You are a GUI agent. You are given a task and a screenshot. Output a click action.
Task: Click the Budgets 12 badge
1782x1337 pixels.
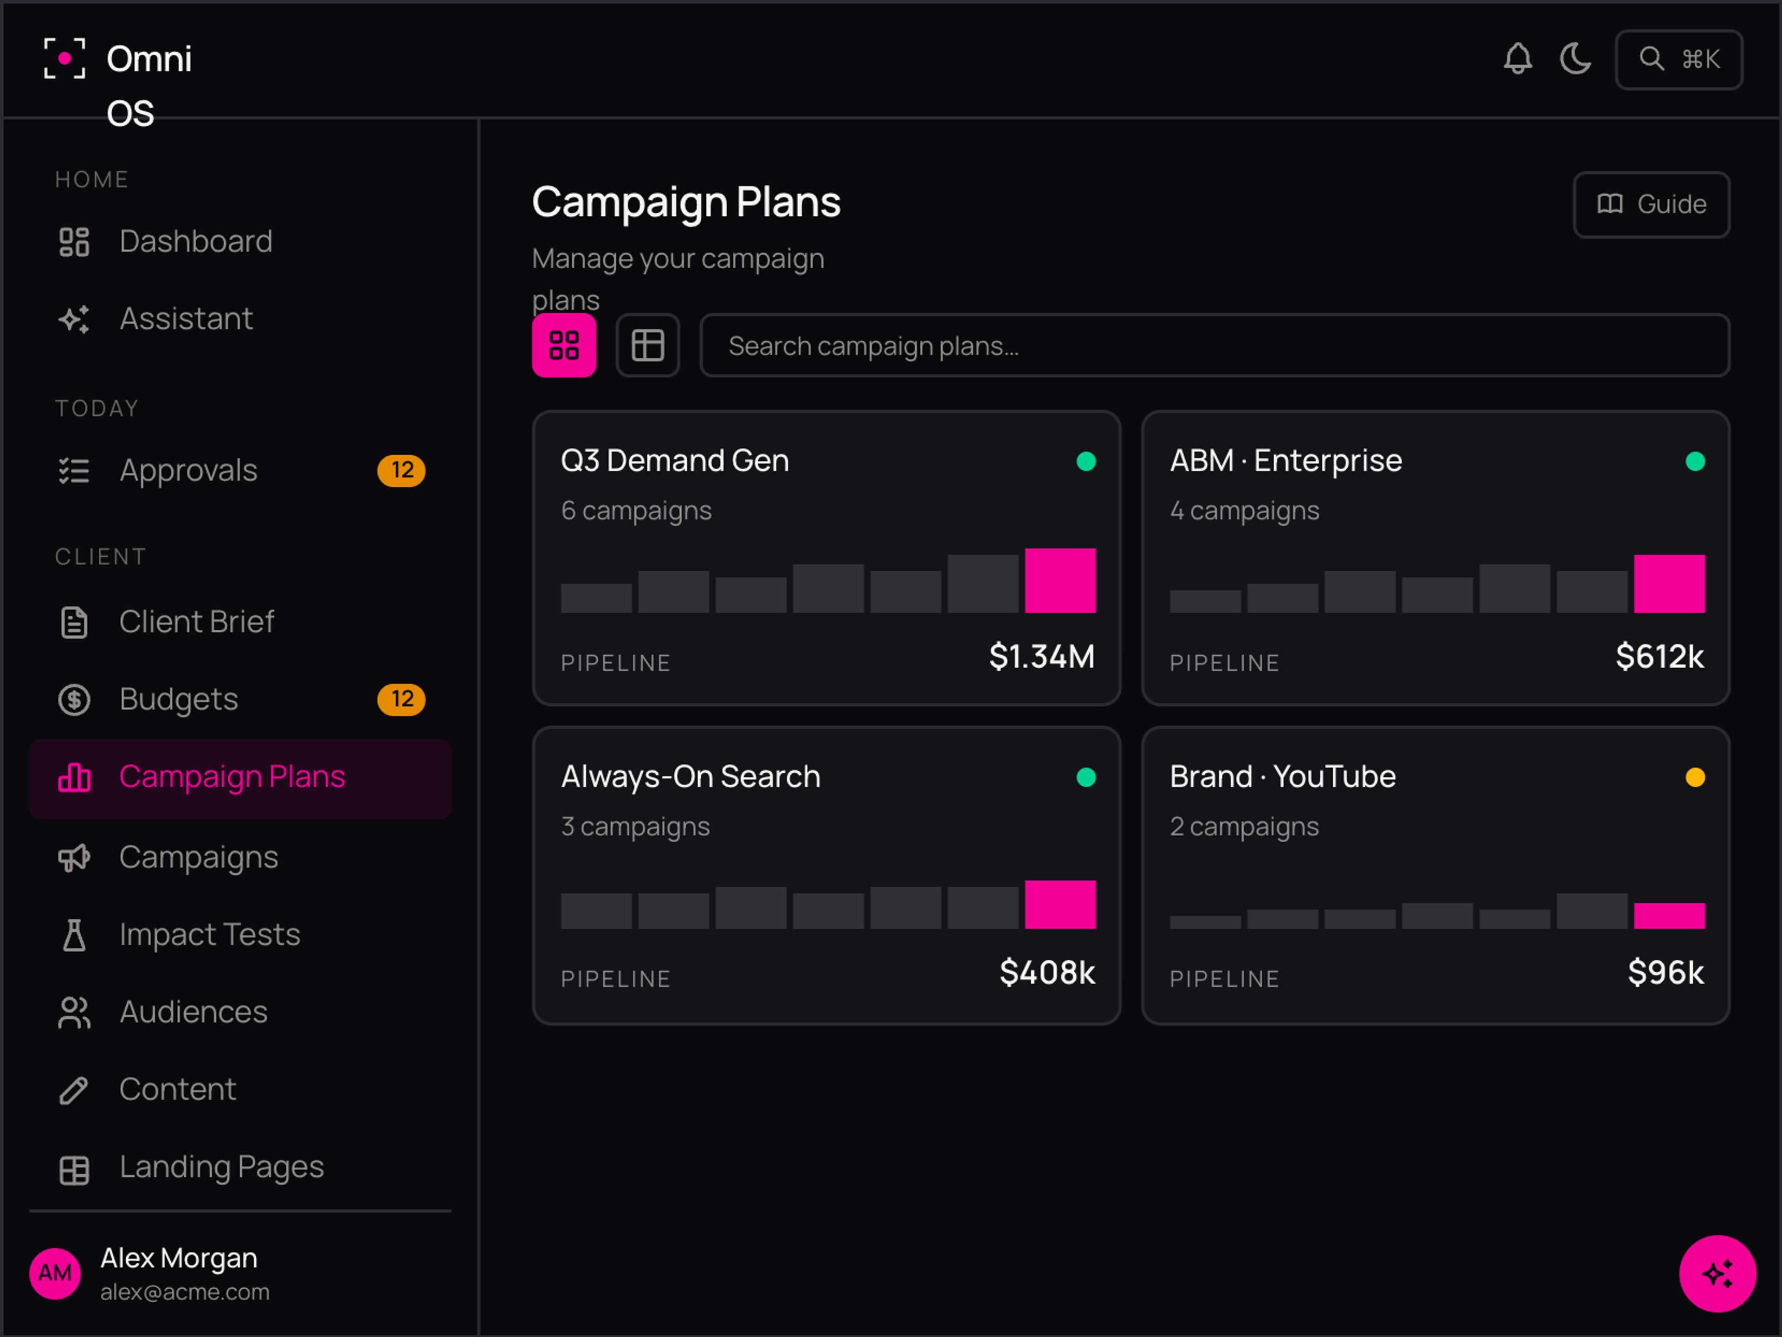401,699
